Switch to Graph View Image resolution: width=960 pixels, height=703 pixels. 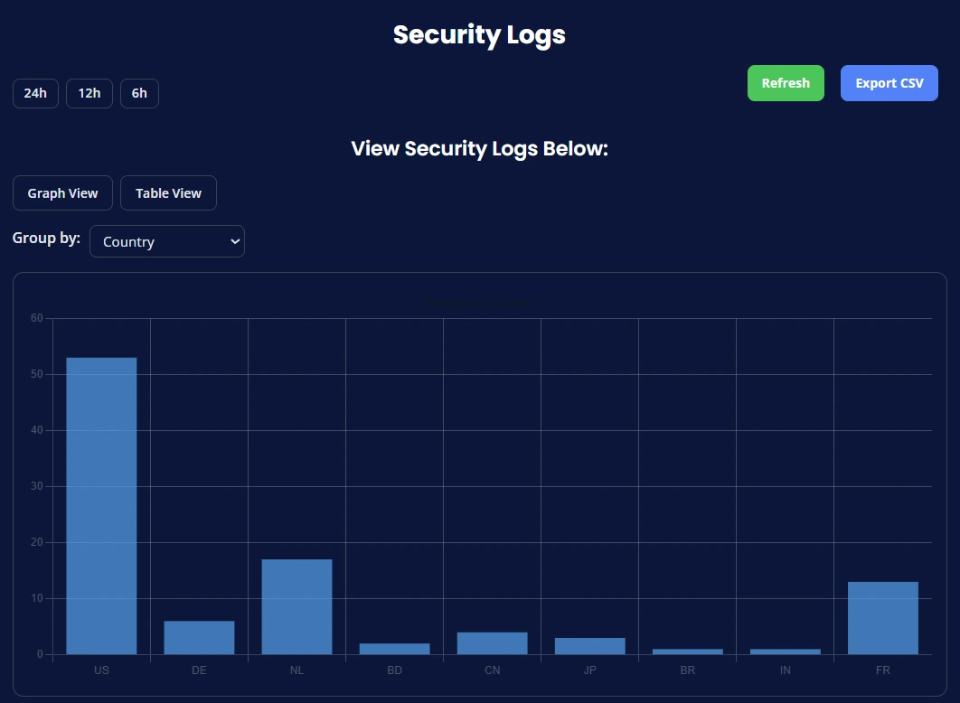62,192
